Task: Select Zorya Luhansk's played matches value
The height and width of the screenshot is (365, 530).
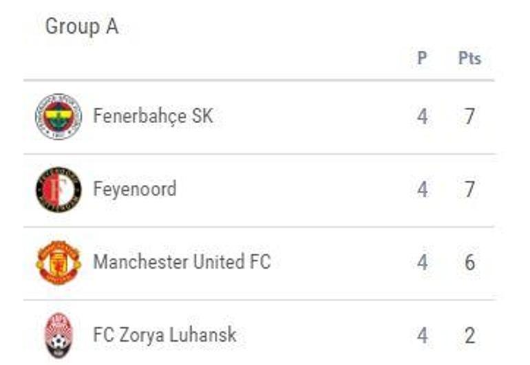Action: (422, 335)
